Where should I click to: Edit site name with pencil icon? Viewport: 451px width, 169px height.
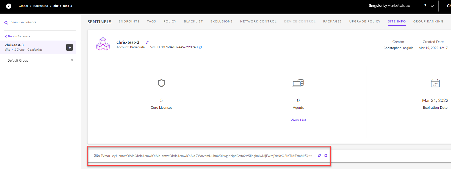point(147,43)
